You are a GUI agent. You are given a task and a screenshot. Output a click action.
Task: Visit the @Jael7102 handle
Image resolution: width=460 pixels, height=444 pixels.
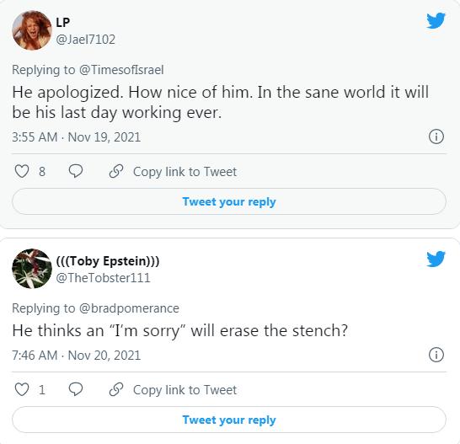point(85,40)
